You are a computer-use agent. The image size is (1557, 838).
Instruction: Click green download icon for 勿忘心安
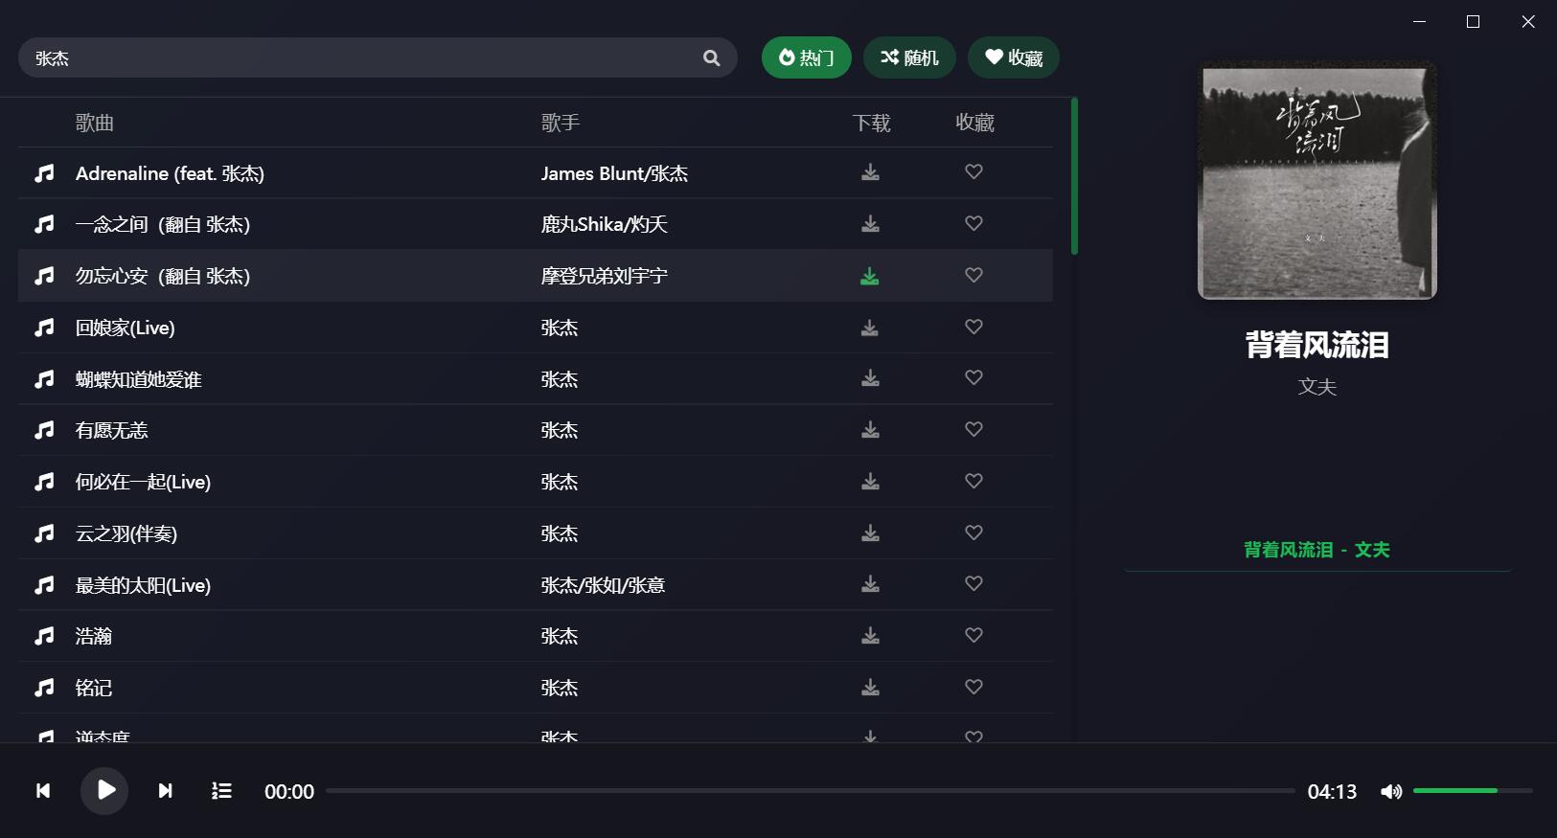coord(870,276)
